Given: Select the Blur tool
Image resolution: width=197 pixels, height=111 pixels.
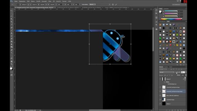Looking at the screenshot, I should point(12,44).
